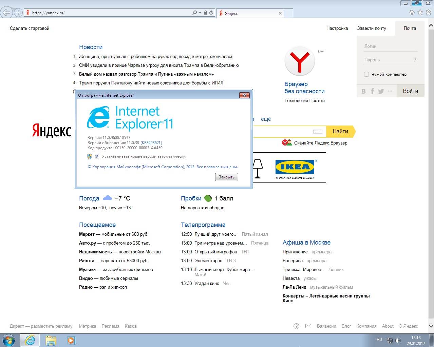Open the Home page icon
This screenshot has height=347, width=434.
point(412,12)
